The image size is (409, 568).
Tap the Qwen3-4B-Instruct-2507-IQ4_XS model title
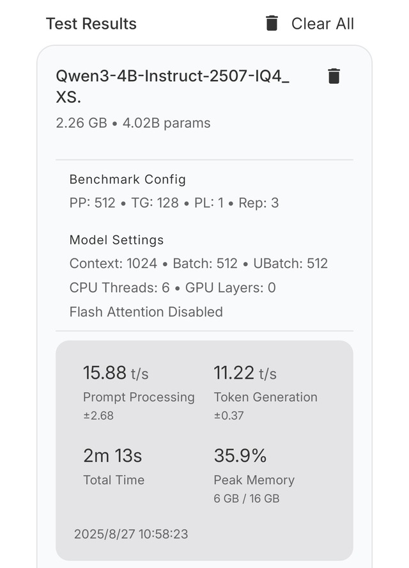pyautogui.click(x=173, y=86)
